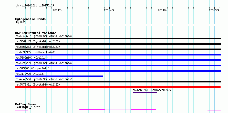Select the black bar under nsv4343500
The image size is (228, 113).
pos(118,82)
